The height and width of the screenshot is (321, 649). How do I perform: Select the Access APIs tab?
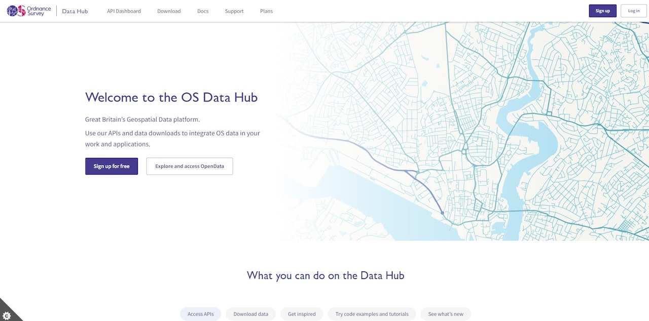tap(201, 314)
